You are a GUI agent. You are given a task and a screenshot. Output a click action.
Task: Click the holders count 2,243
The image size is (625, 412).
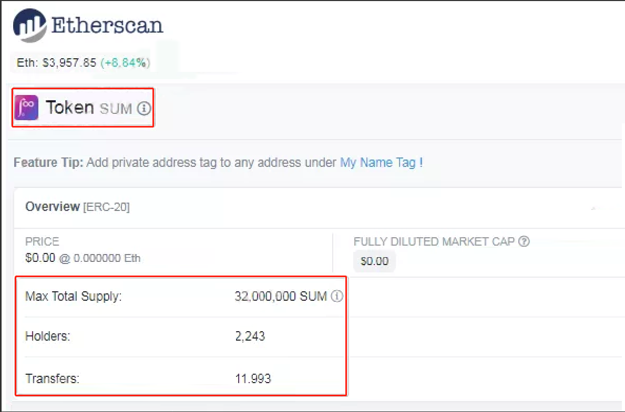(250, 336)
